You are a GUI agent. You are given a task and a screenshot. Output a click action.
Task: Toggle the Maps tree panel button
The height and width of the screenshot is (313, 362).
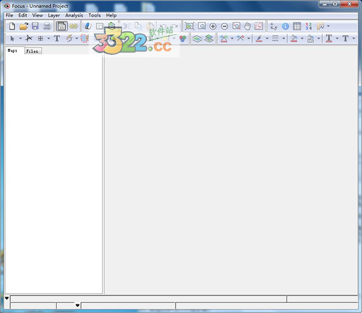tap(62, 27)
